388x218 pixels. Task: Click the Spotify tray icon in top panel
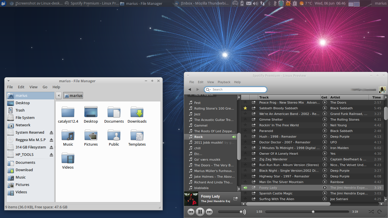(x=235, y=3)
